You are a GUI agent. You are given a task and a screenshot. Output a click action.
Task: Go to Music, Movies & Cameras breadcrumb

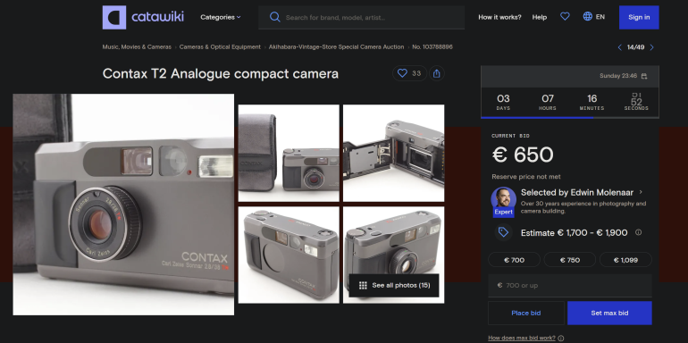137,47
